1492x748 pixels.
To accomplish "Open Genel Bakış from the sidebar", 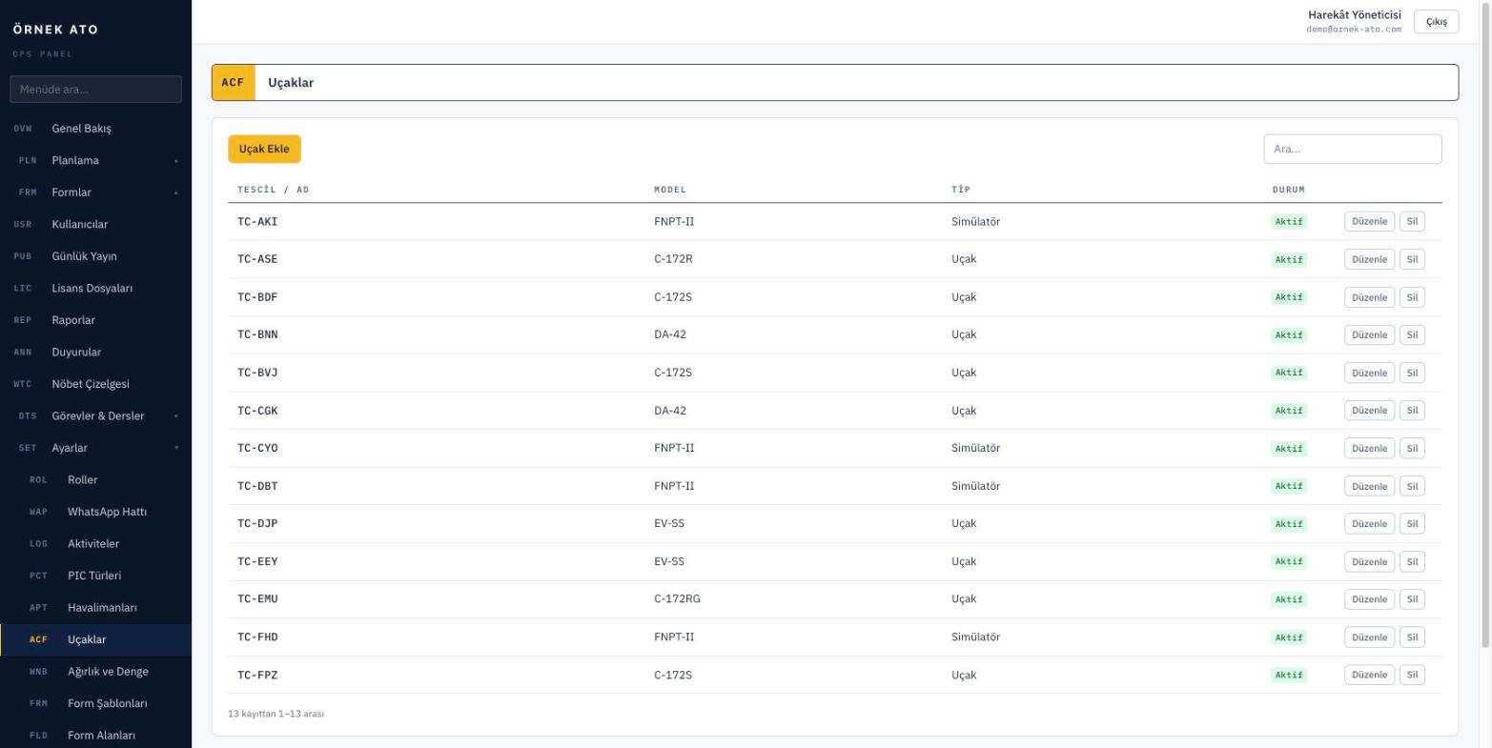I will coord(95,129).
